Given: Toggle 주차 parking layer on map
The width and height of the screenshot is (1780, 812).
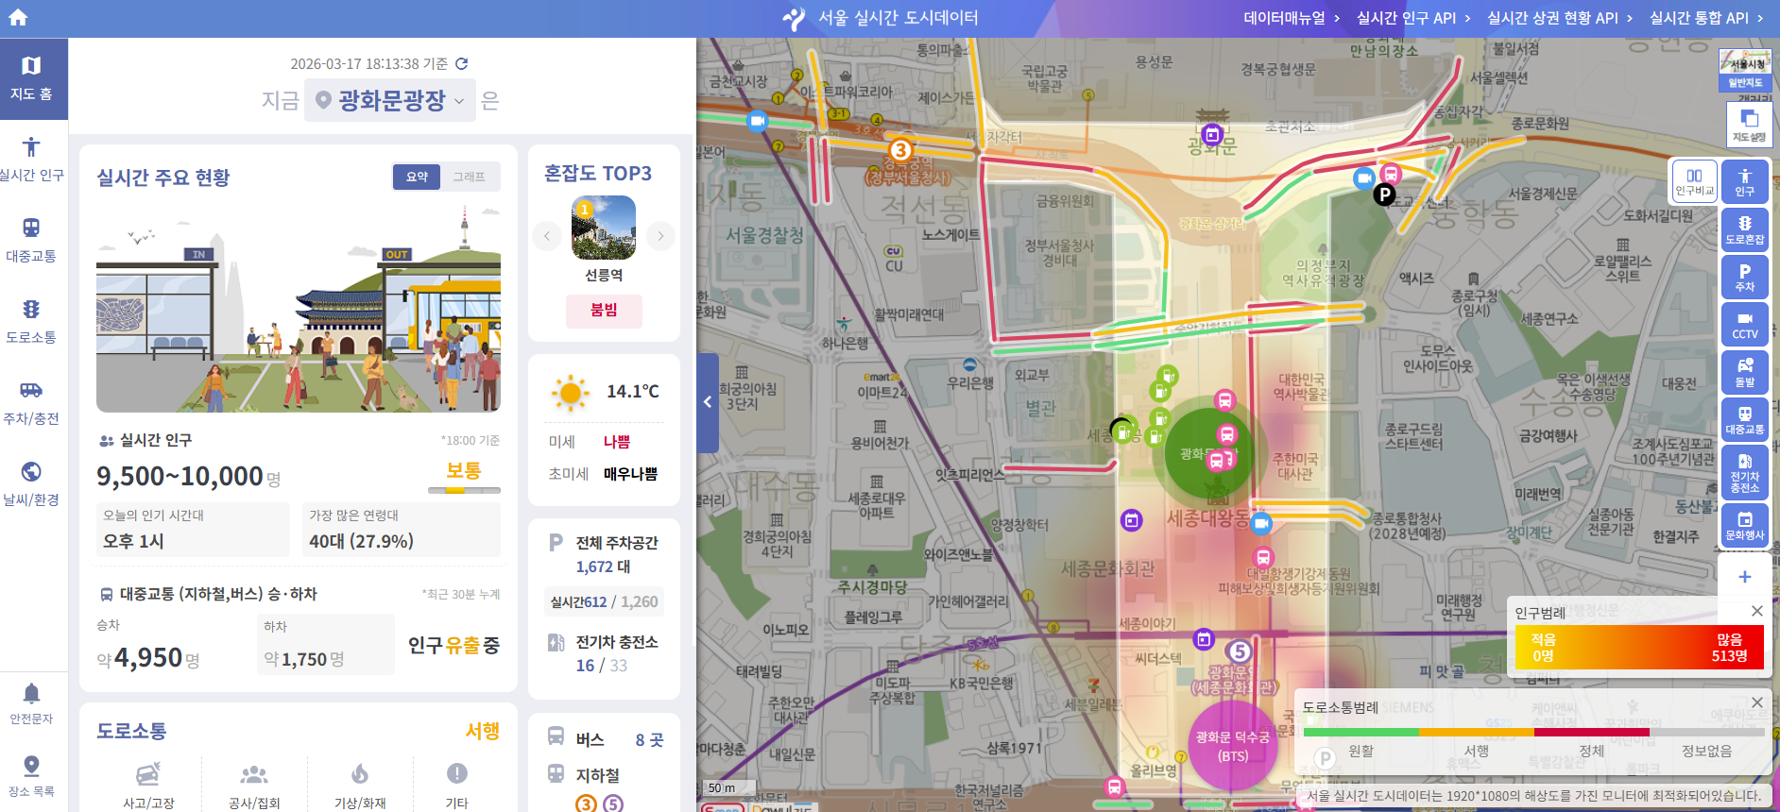Looking at the screenshot, I should 1744,278.
